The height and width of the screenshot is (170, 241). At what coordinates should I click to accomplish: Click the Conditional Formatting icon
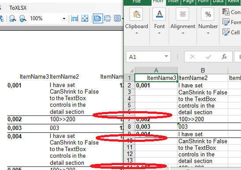click(x=226, y=12)
